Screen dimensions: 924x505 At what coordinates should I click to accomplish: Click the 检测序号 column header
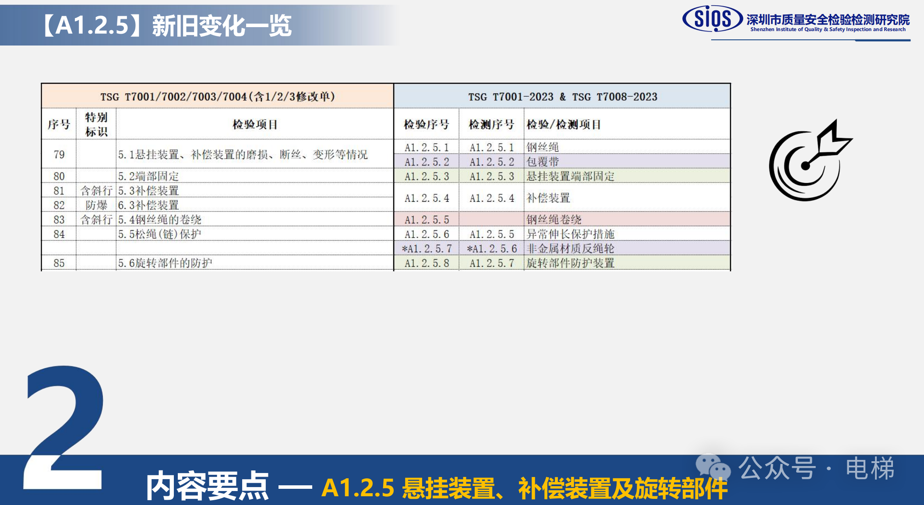coord(491,124)
